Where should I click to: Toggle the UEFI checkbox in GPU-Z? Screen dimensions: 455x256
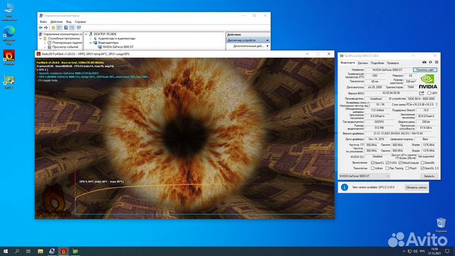click(429, 93)
